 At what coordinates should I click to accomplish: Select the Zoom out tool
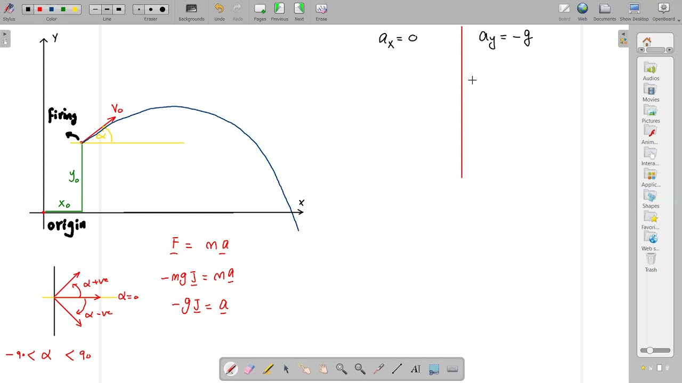(x=360, y=369)
